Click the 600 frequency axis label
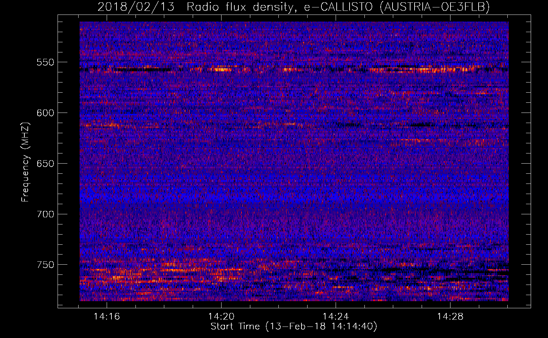This screenshot has width=548, height=338. click(45, 113)
